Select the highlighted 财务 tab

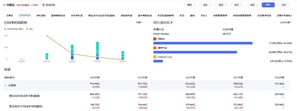pos(268,5)
